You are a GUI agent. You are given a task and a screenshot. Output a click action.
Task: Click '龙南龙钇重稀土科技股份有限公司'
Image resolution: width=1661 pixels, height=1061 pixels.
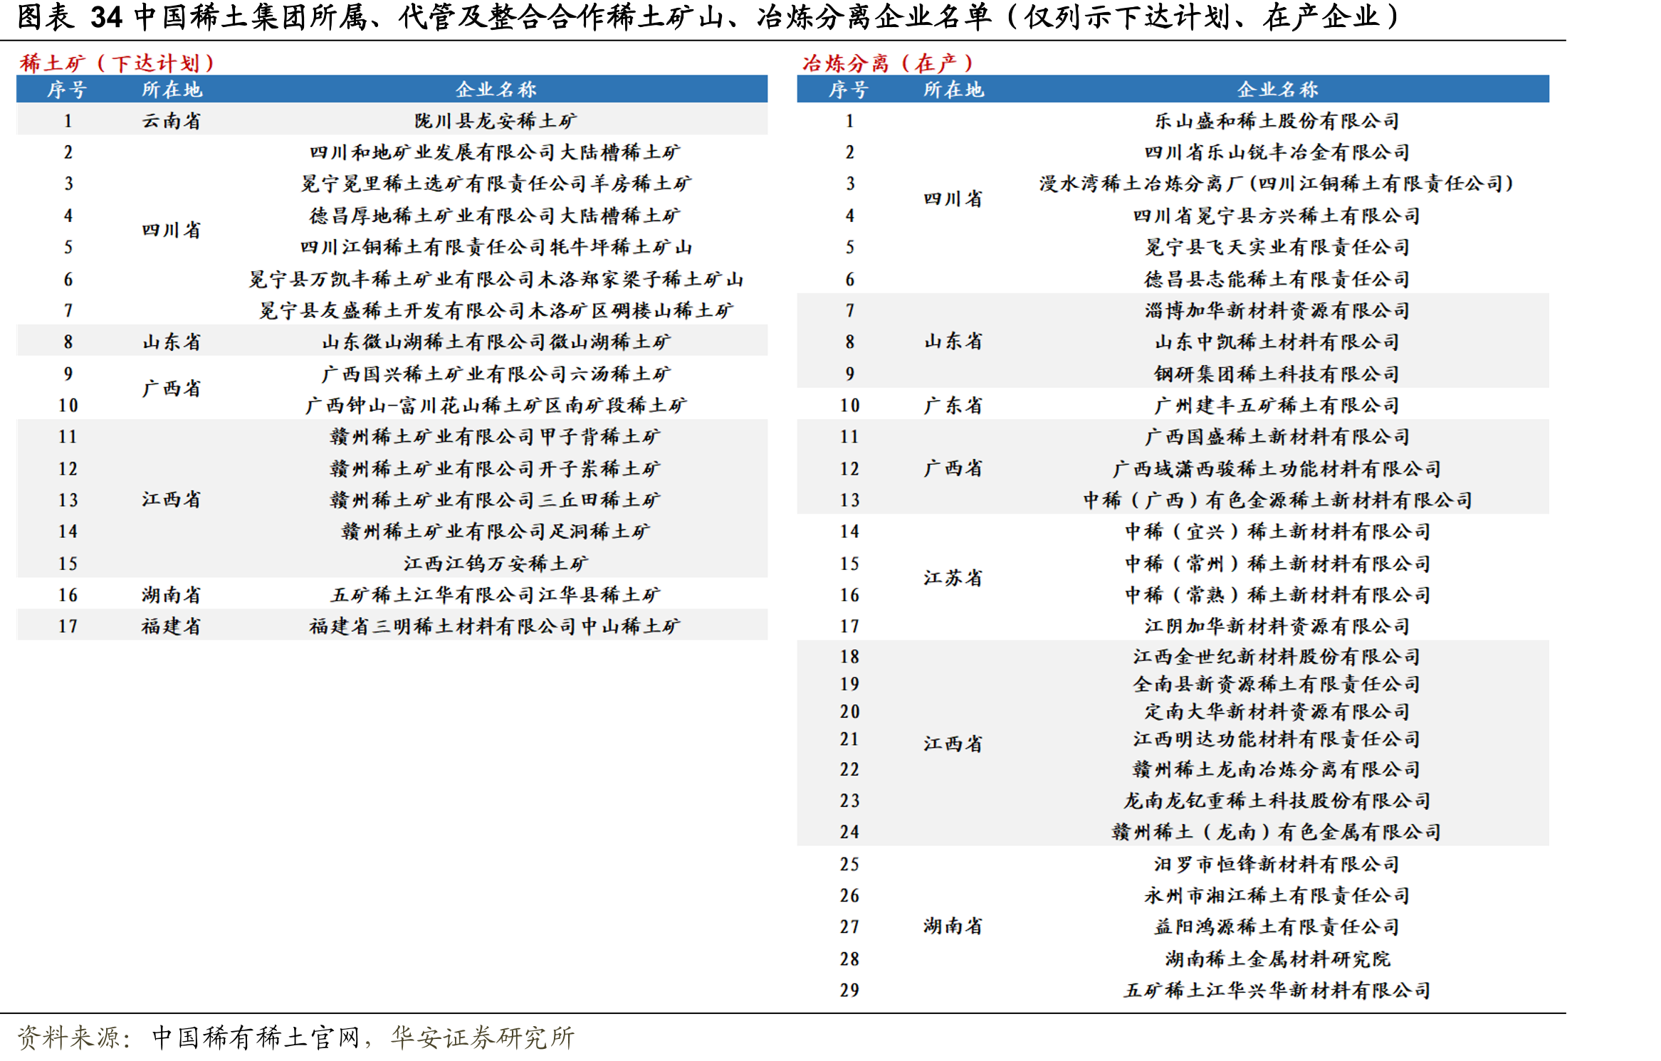tap(1277, 801)
